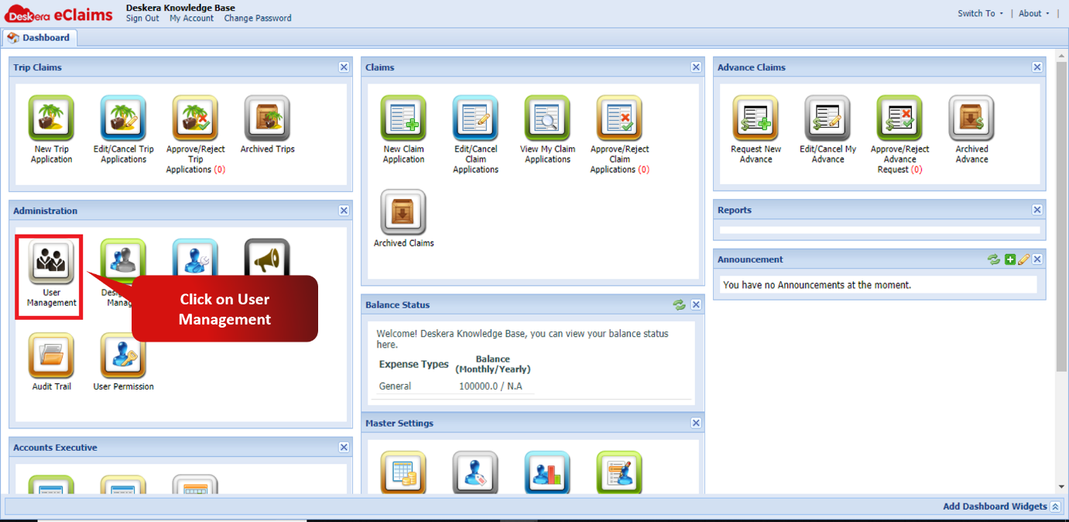Open the About dropdown menu
Viewport: 1069px width, 522px height.
[x=1032, y=12]
